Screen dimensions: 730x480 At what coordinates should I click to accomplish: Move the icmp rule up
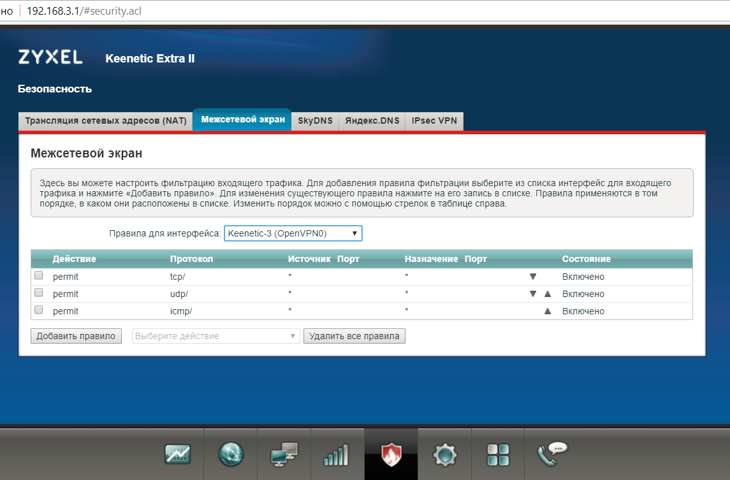click(x=547, y=311)
